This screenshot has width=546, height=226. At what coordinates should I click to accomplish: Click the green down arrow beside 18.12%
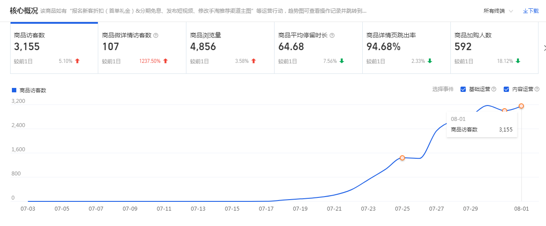518,61
